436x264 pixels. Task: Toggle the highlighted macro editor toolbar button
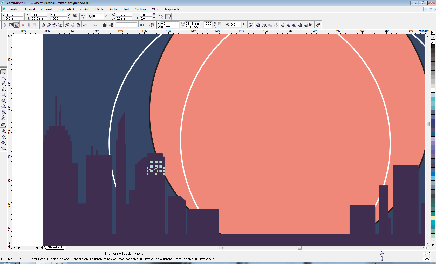[x=16, y=25]
